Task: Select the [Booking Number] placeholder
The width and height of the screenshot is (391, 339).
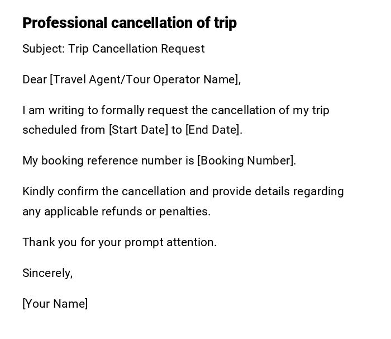Action: (246, 161)
